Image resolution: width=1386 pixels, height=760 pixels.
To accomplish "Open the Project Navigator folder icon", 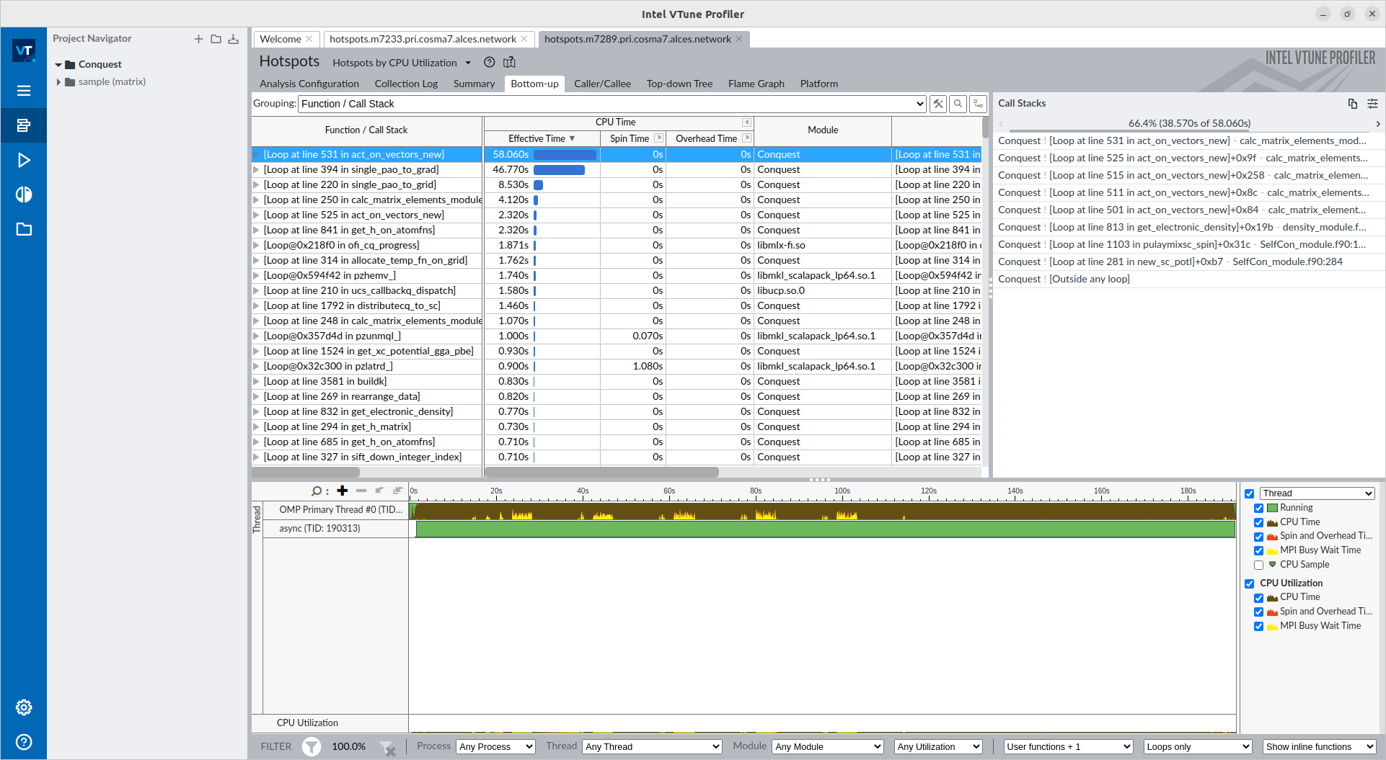I will coord(216,39).
